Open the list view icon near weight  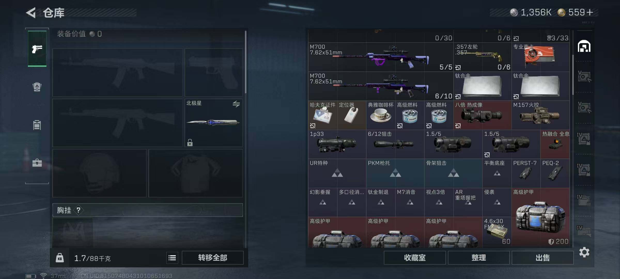click(x=172, y=258)
